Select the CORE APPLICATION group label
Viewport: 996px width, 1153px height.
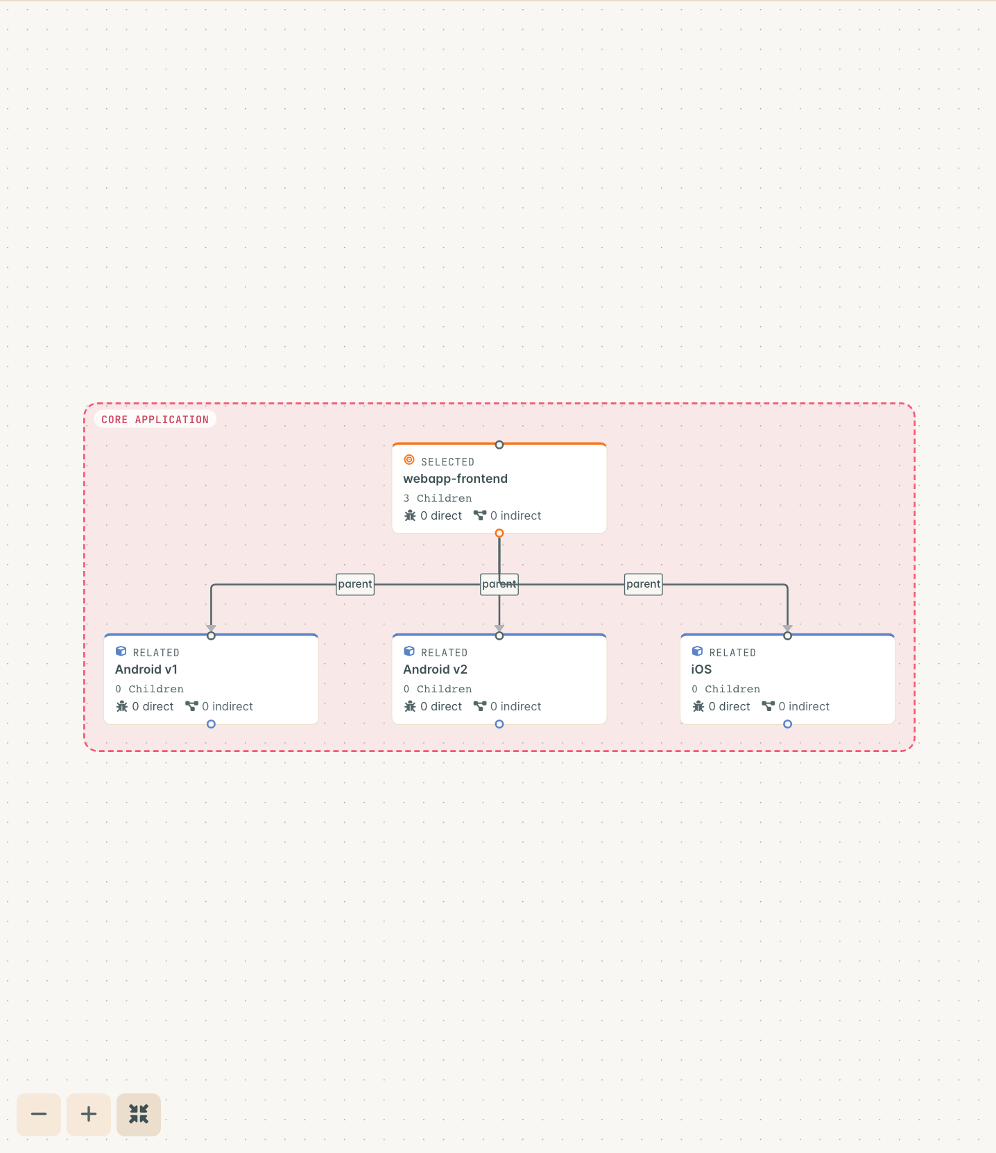tap(155, 420)
